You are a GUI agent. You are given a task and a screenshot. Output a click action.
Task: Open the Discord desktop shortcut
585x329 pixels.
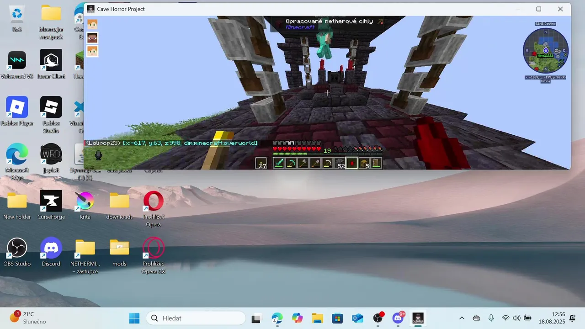point(51,252)
